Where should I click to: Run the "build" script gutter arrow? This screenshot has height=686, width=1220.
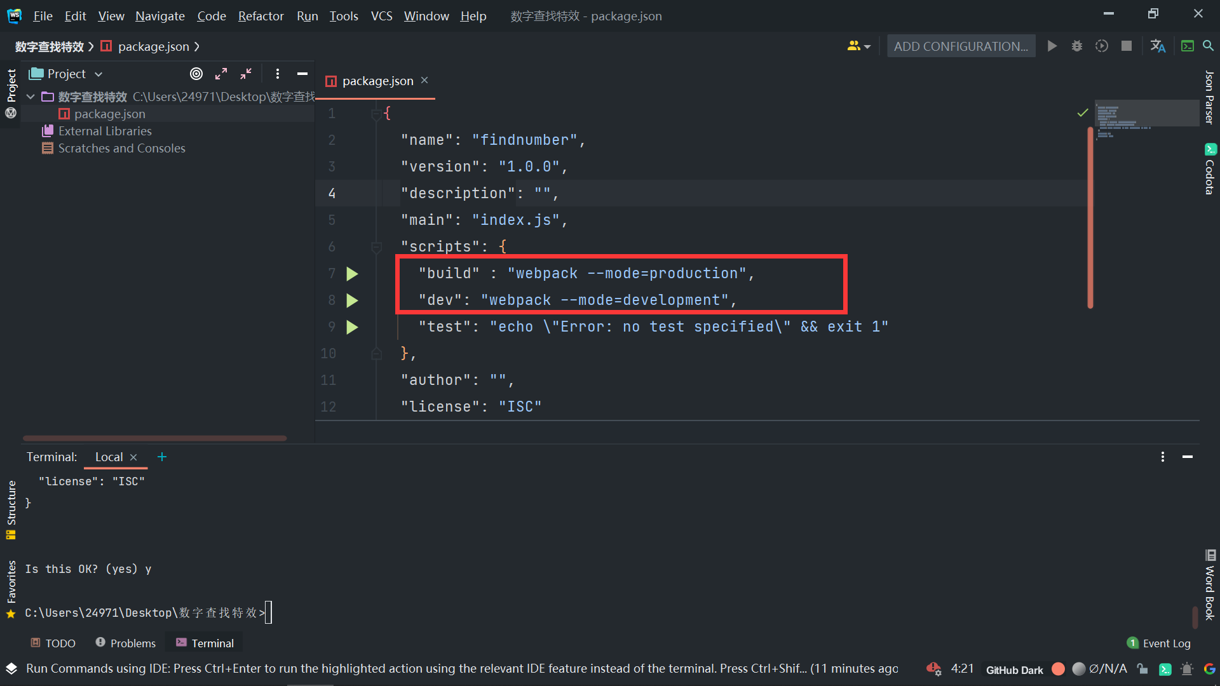point(352,274)
